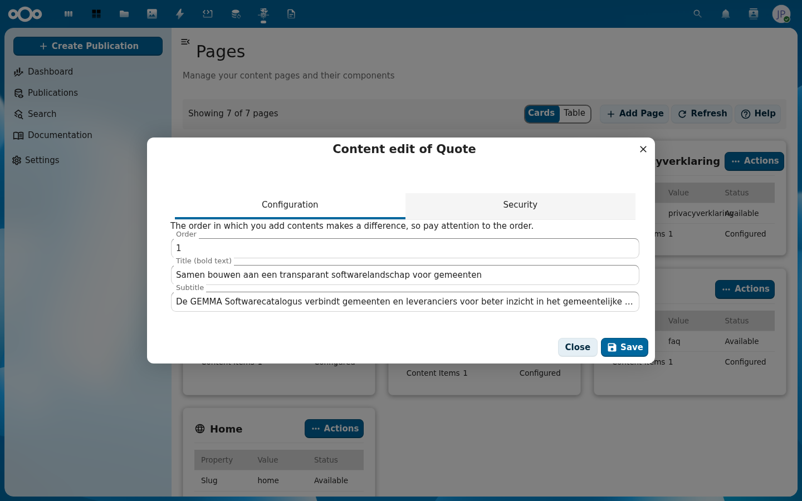
Task: Open the Actions menu for Home page
Action: pyautogui.click(x=334, y=429)
